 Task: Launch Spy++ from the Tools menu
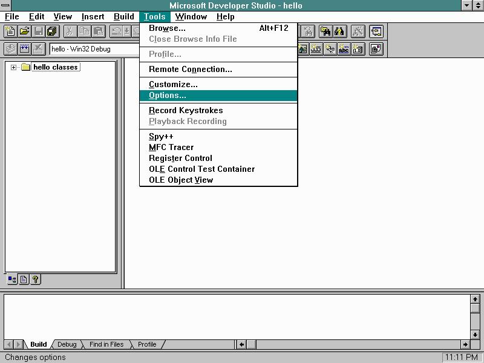tap(159, 137)
